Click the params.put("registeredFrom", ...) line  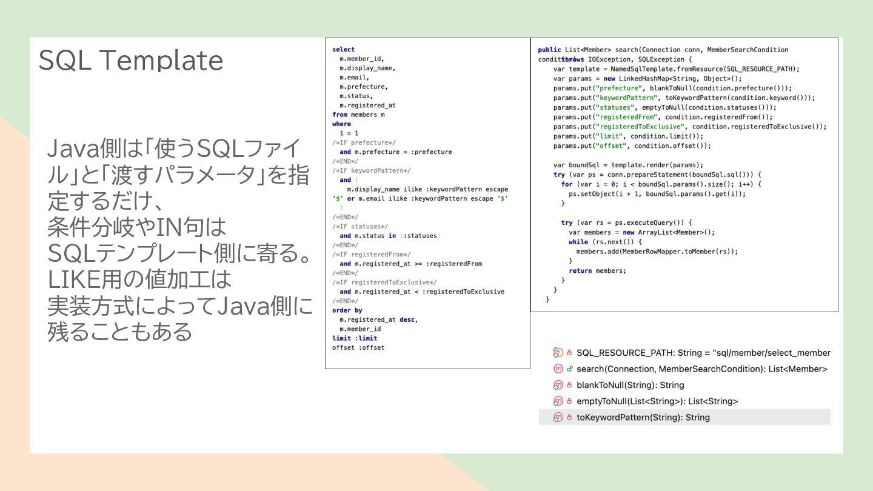[663, 117]
